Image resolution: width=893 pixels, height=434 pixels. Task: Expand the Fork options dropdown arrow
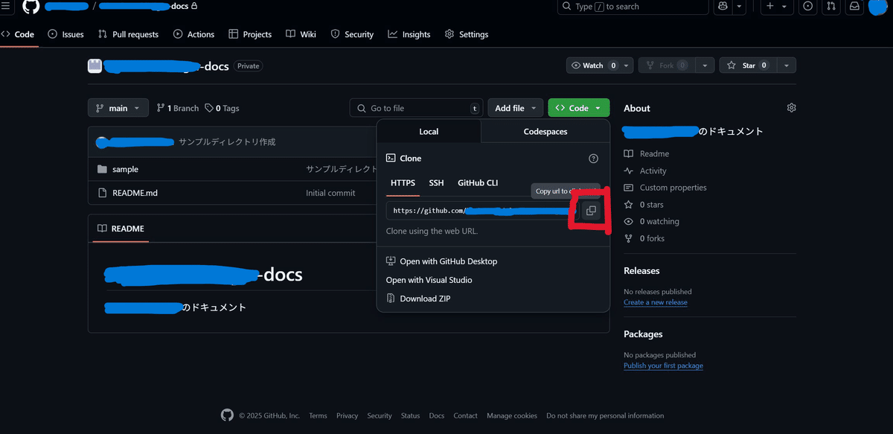705,66
